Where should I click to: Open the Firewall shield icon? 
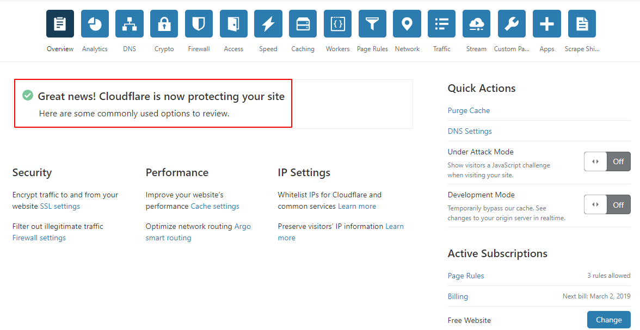[199, 24]
